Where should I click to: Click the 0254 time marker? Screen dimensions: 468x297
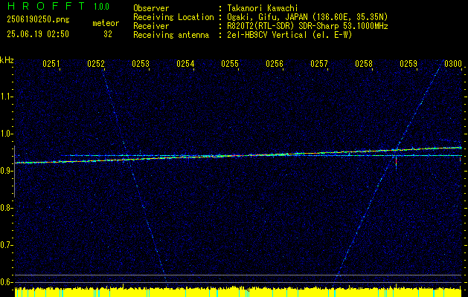point(185,63)
